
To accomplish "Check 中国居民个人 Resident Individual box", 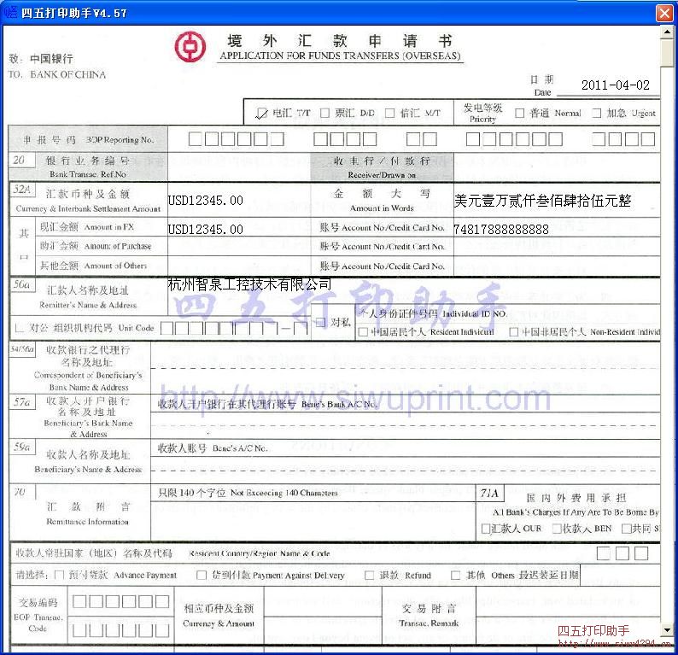I will (363, 331).
